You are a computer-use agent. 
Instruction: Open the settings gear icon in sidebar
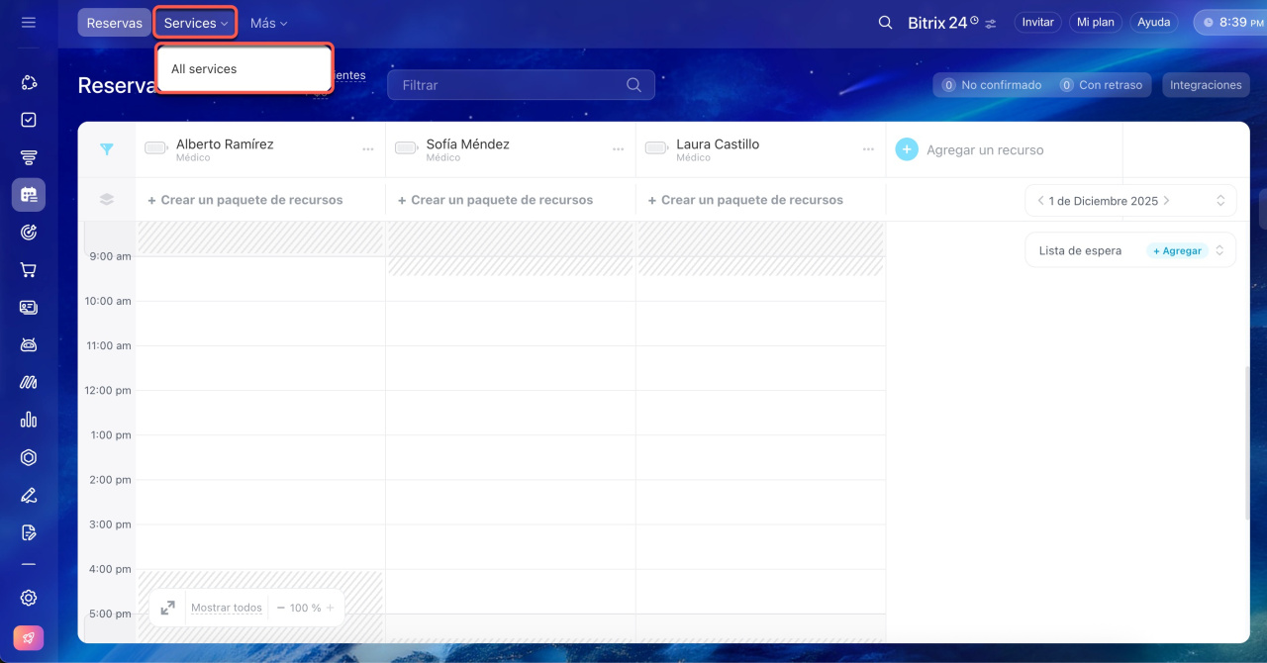point(28,598)
